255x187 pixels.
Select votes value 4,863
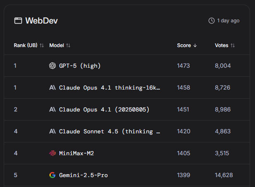coord(223,131)
